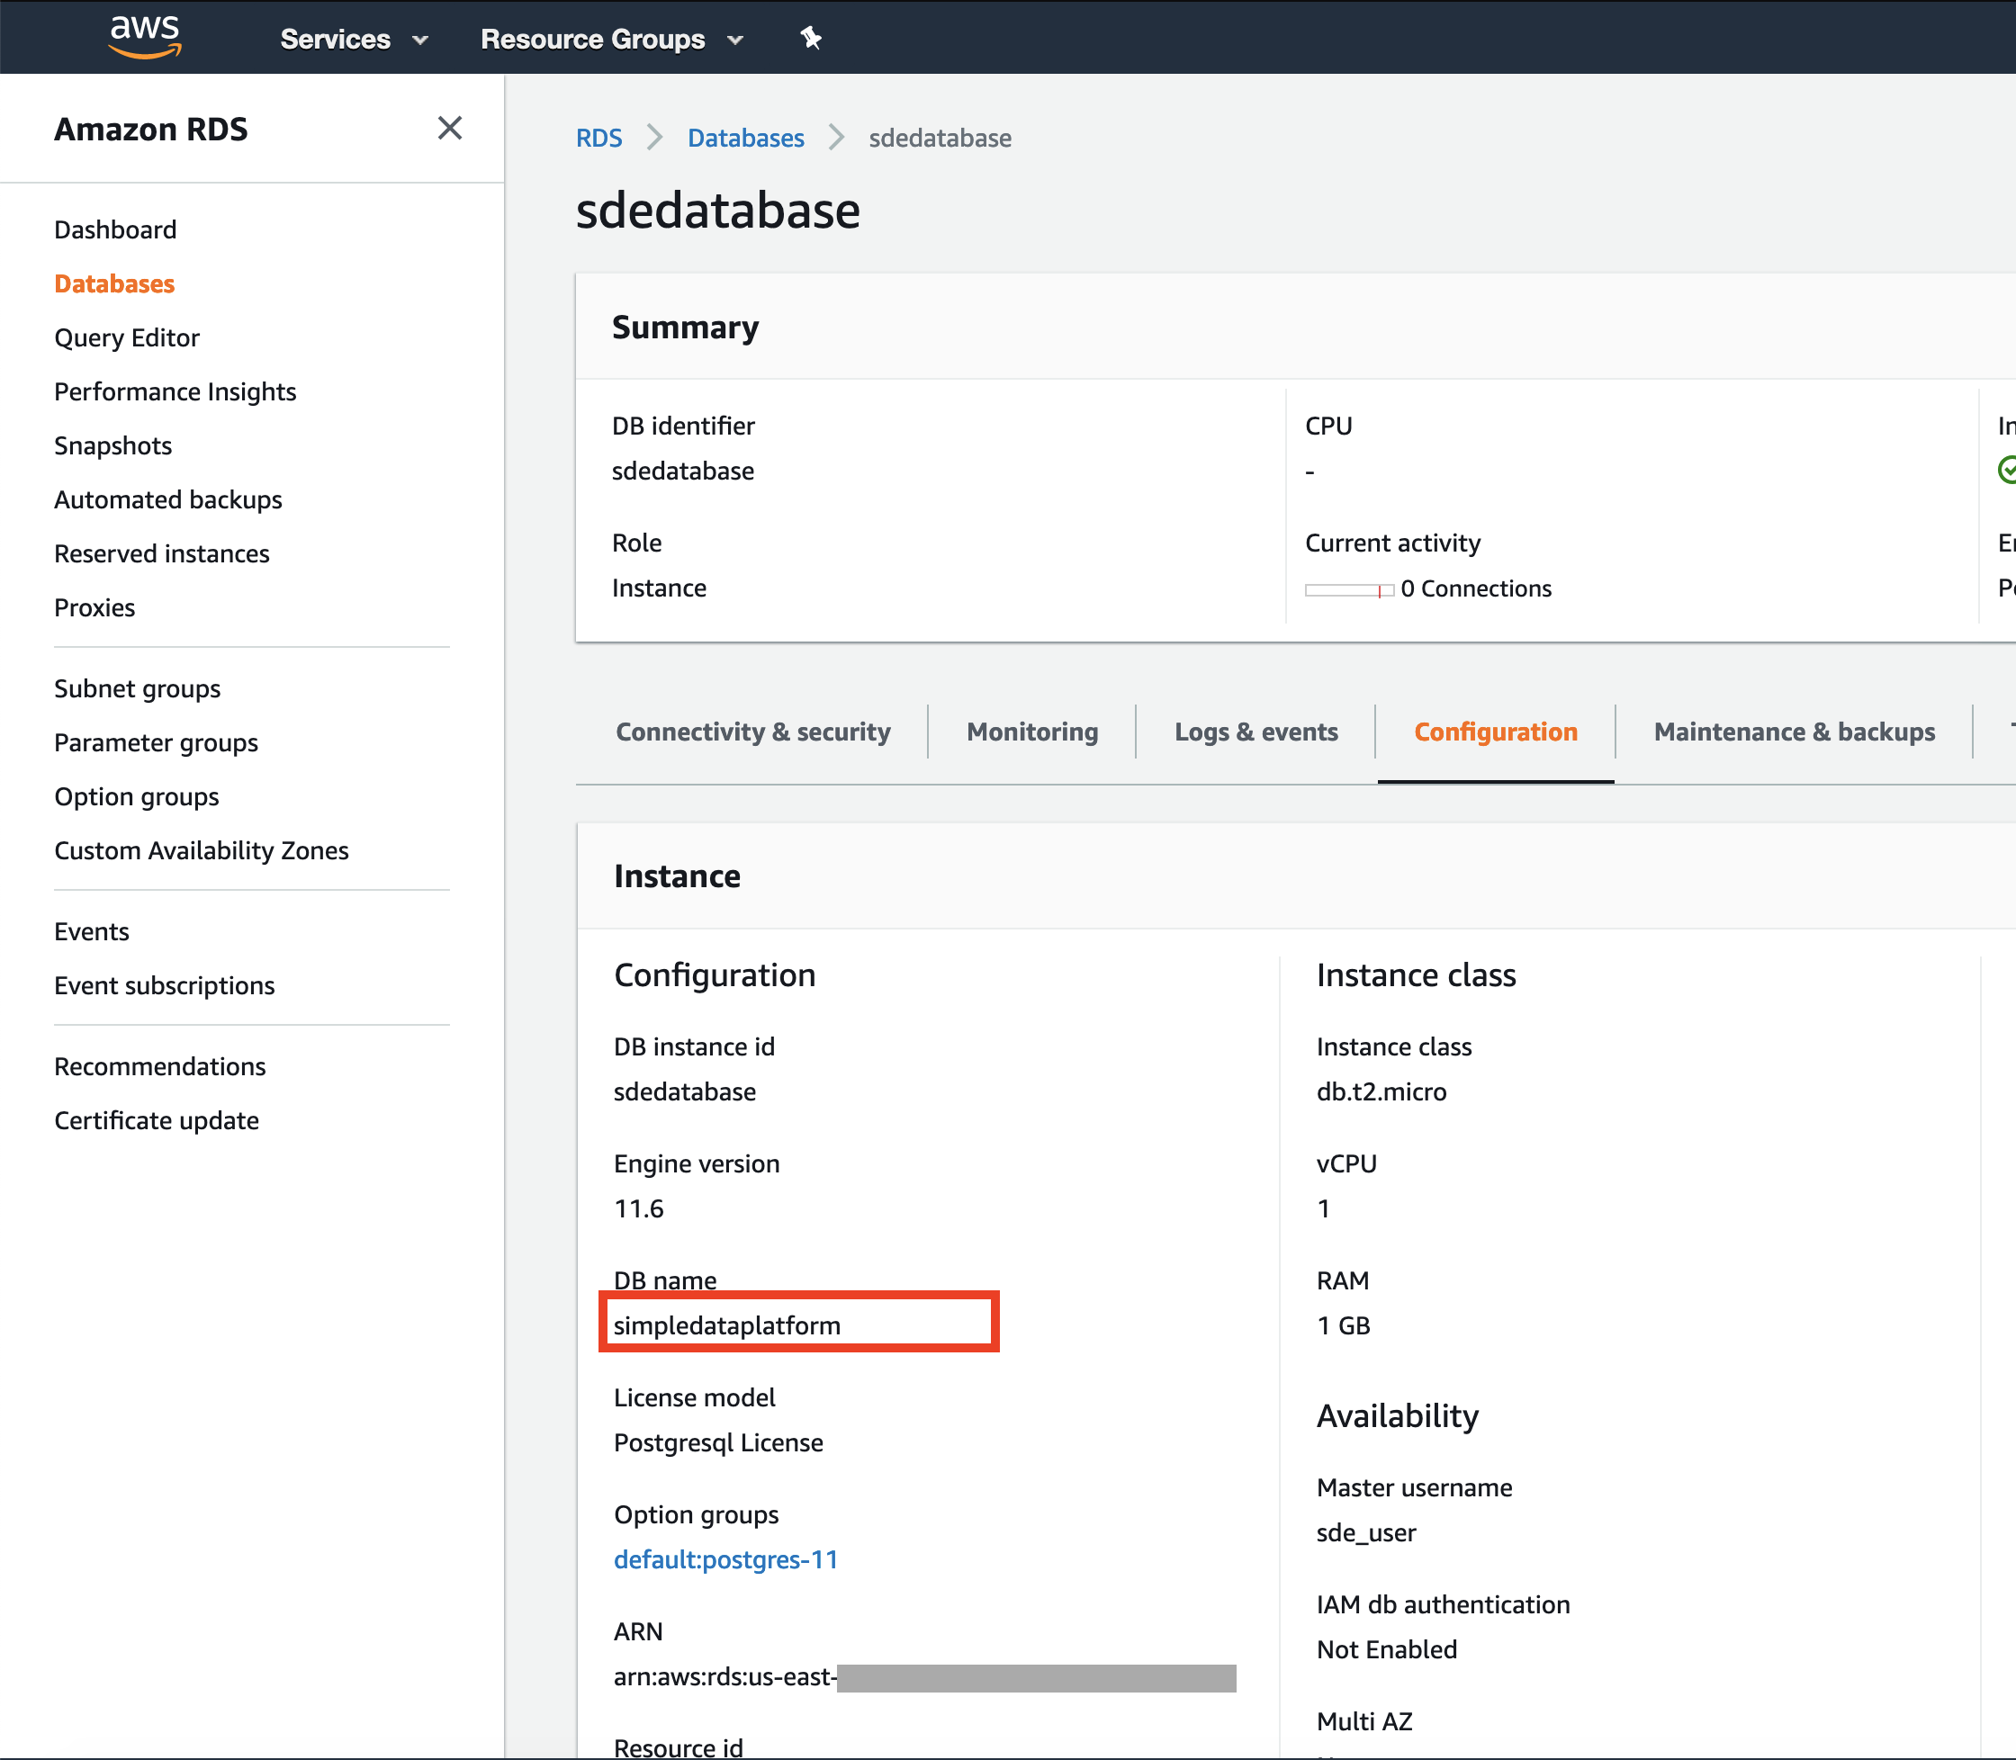Open the Services dropdown menu
This screenshot has height=1760, width=2016.
tap(355, 40)
